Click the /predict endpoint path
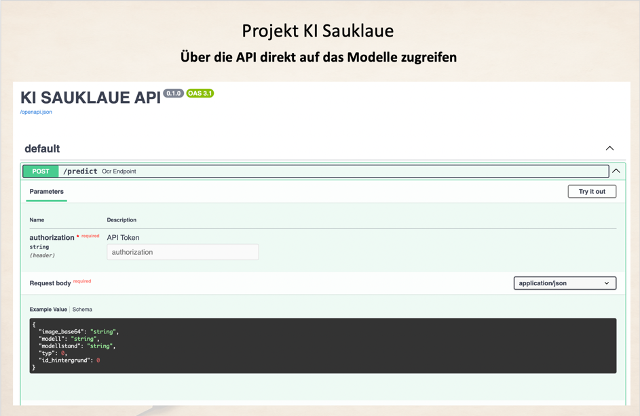Screen dimensions: 640x416 click(x=80, y=171)
